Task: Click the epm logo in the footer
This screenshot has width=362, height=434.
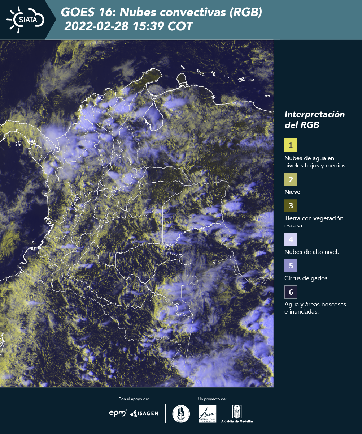Action: 118,413
